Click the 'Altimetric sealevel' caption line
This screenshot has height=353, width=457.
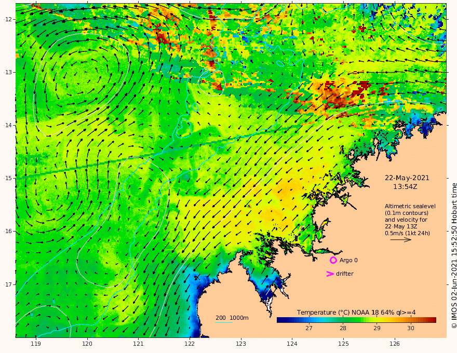410,206
